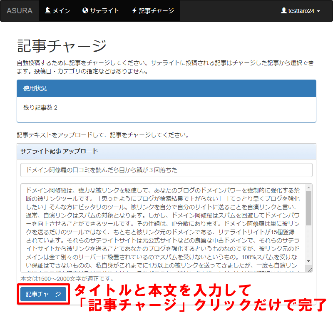Click the textarea scrollbar thumb
This screenshot has height=325, width=333.
308,208
